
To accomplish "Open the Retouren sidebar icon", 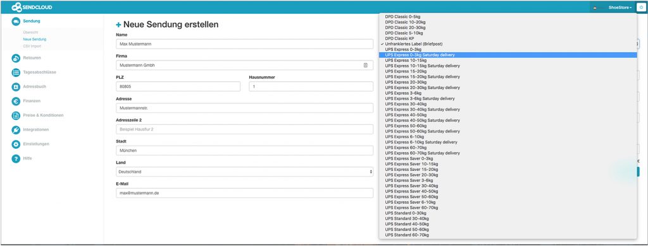I will [16, 58].
